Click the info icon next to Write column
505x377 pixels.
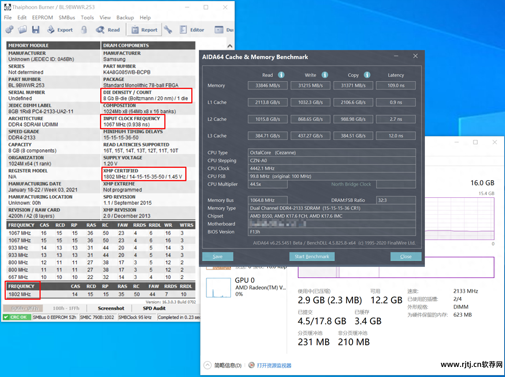[325, 75]
